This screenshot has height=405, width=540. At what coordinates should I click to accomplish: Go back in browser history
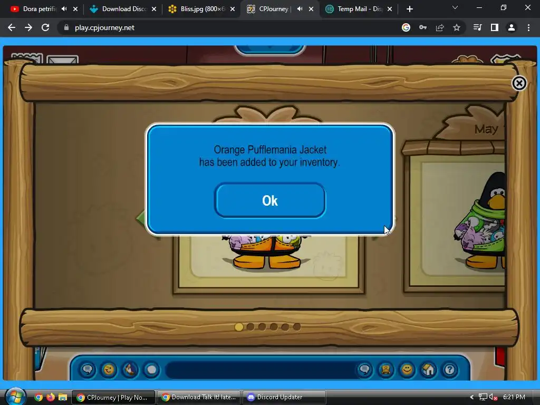point(12,27)
